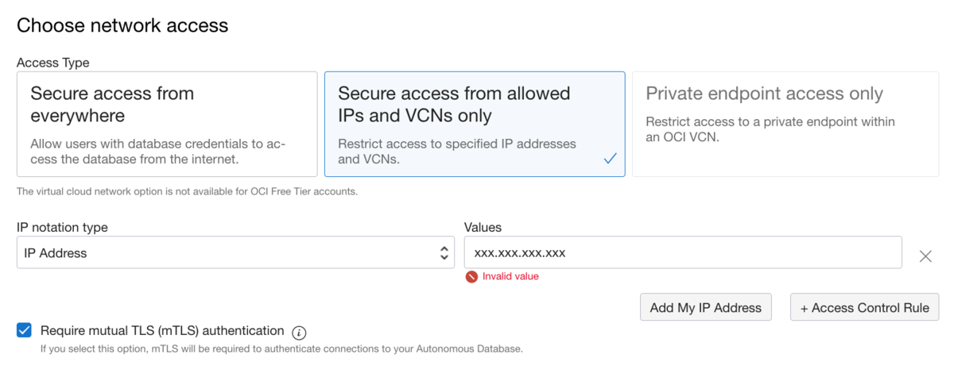
Task: Click the Require mutual TLS (mTLS) authentication label
Action: pos(162,330)
